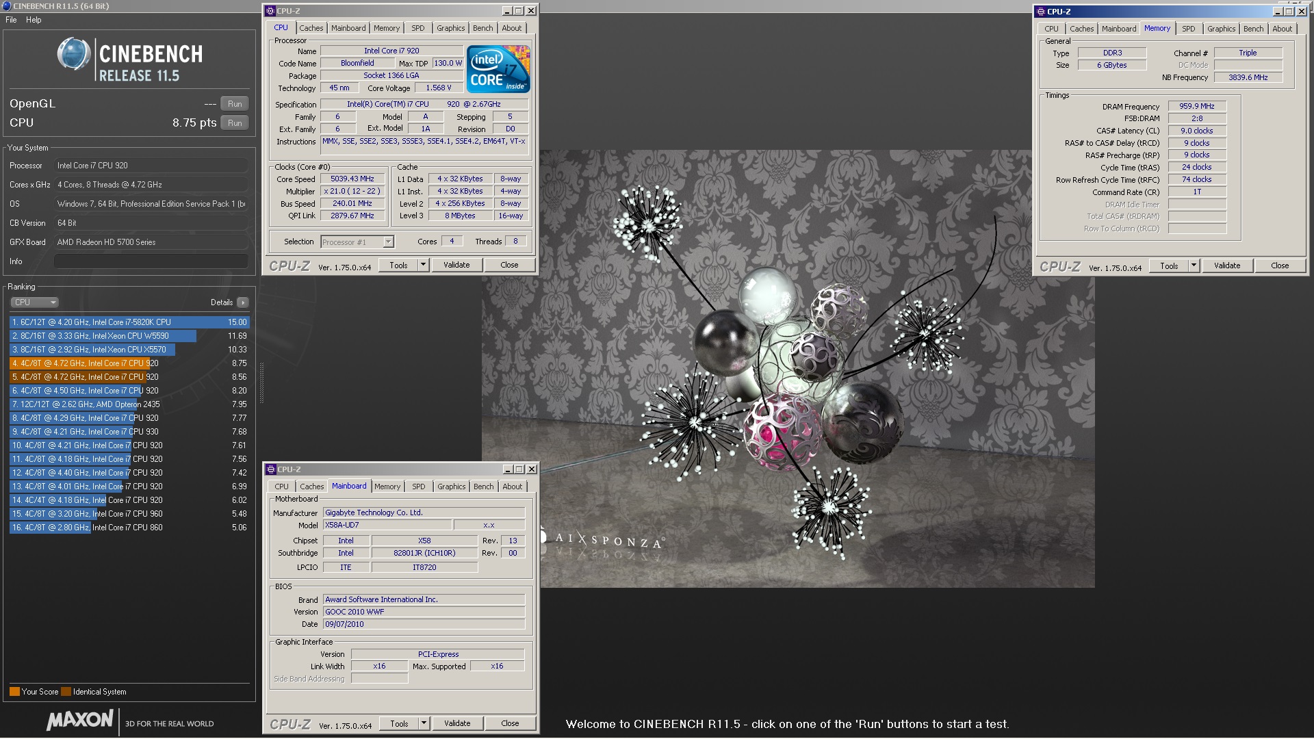Run the CPU benchmark in Cinebench
The height and width of the screenshot is (739, 1314).
pos(235,123)
